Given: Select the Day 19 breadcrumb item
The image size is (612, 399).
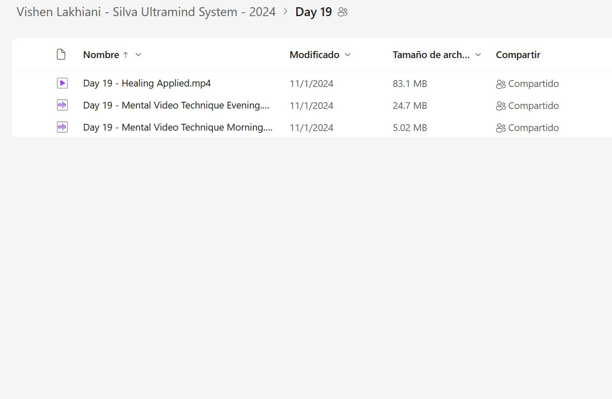Looking at the screenshot, I should pyautogui.click(x=313, y=12).
